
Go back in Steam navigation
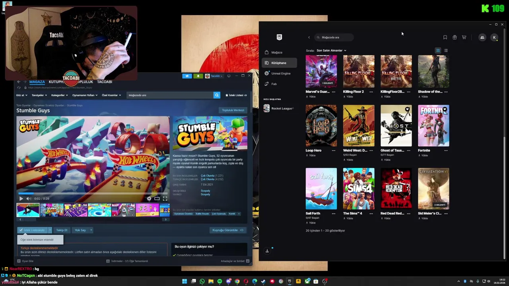coord(19,82)
